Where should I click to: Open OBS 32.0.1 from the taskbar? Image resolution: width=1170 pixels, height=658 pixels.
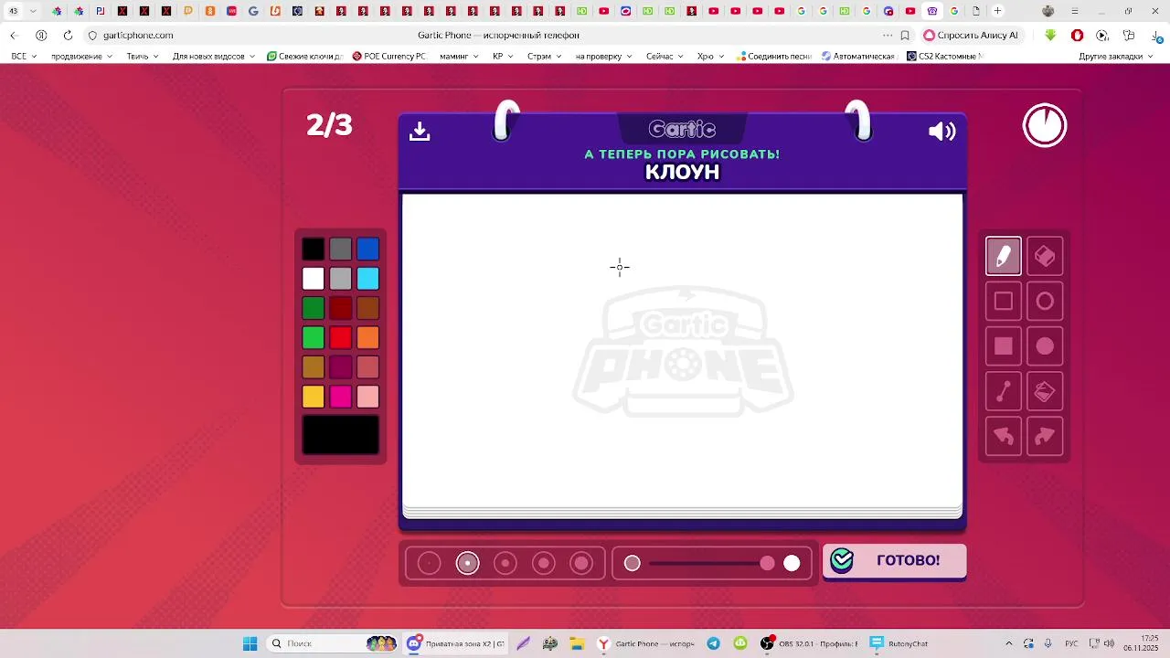click(808, 643)
